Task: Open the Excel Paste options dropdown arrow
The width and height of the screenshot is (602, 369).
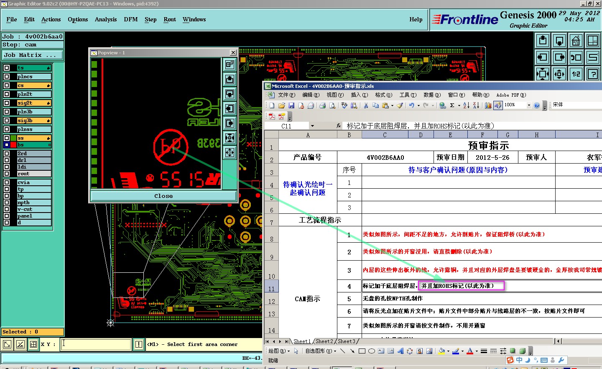Action: click(x=392, y=105)
